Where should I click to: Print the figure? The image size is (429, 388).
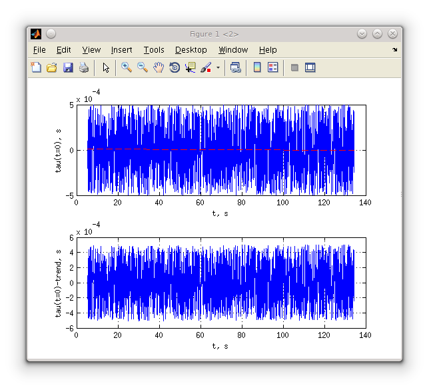(84, 67)
